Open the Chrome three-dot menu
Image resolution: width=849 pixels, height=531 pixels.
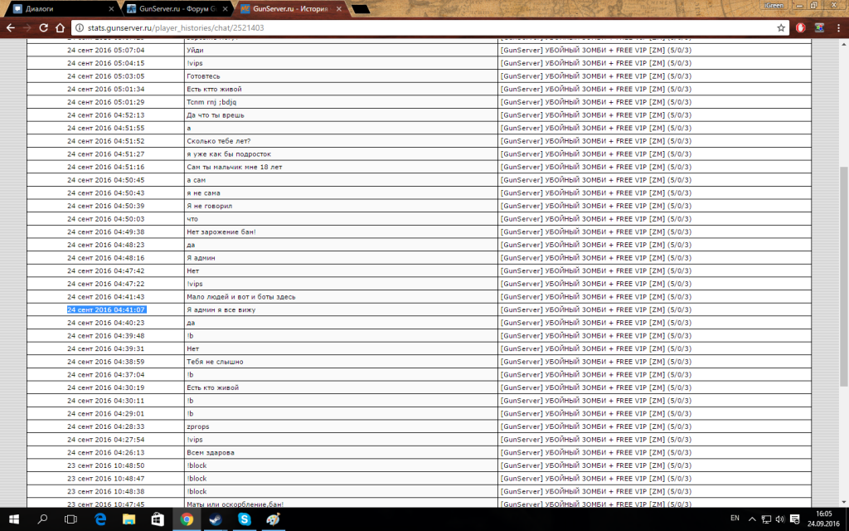[838, 27]
